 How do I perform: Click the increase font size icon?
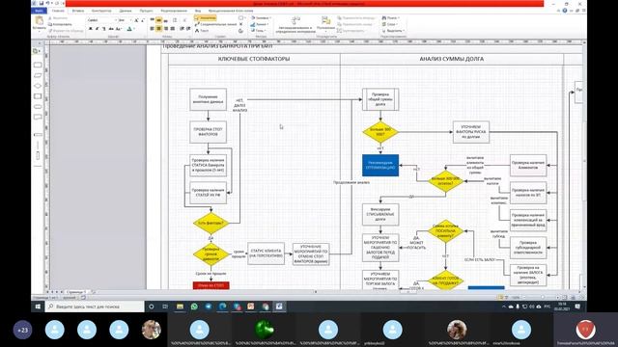coord(136,20)
